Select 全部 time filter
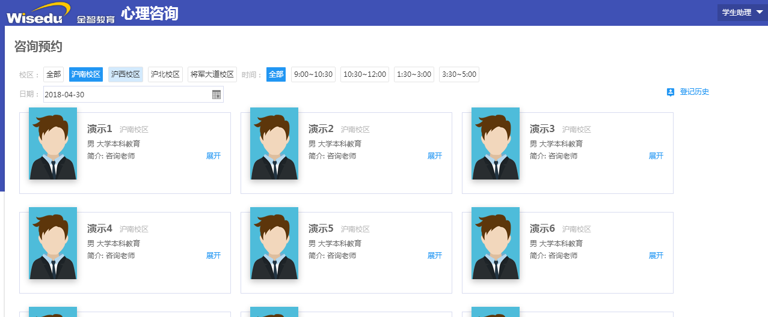Viewport: 768px width, 317px height. (x=276, y=74)
